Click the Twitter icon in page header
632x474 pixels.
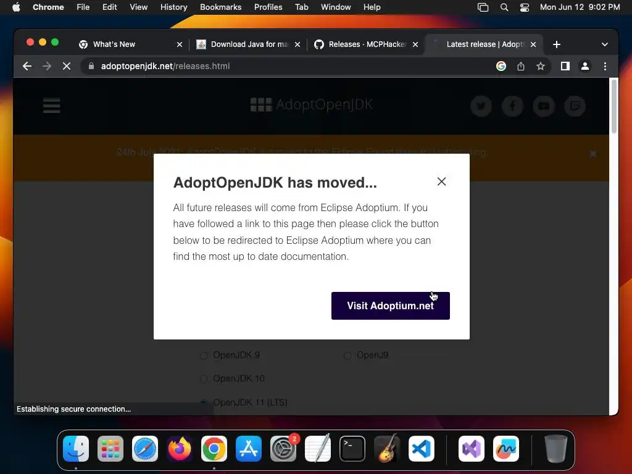481,106
